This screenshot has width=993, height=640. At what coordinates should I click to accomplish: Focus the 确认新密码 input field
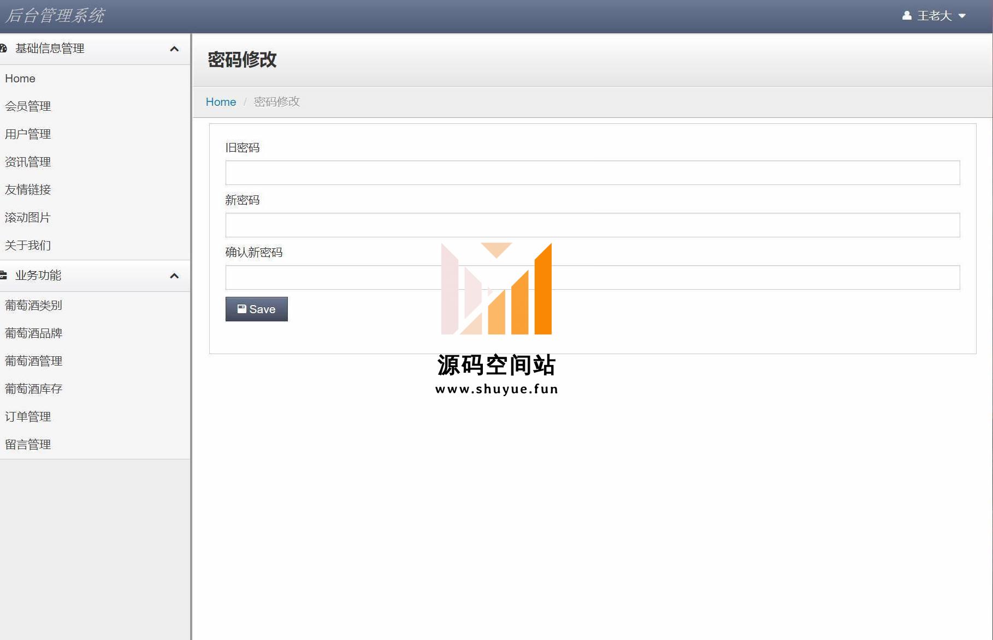pyautogui.click(x=593, y=277)
